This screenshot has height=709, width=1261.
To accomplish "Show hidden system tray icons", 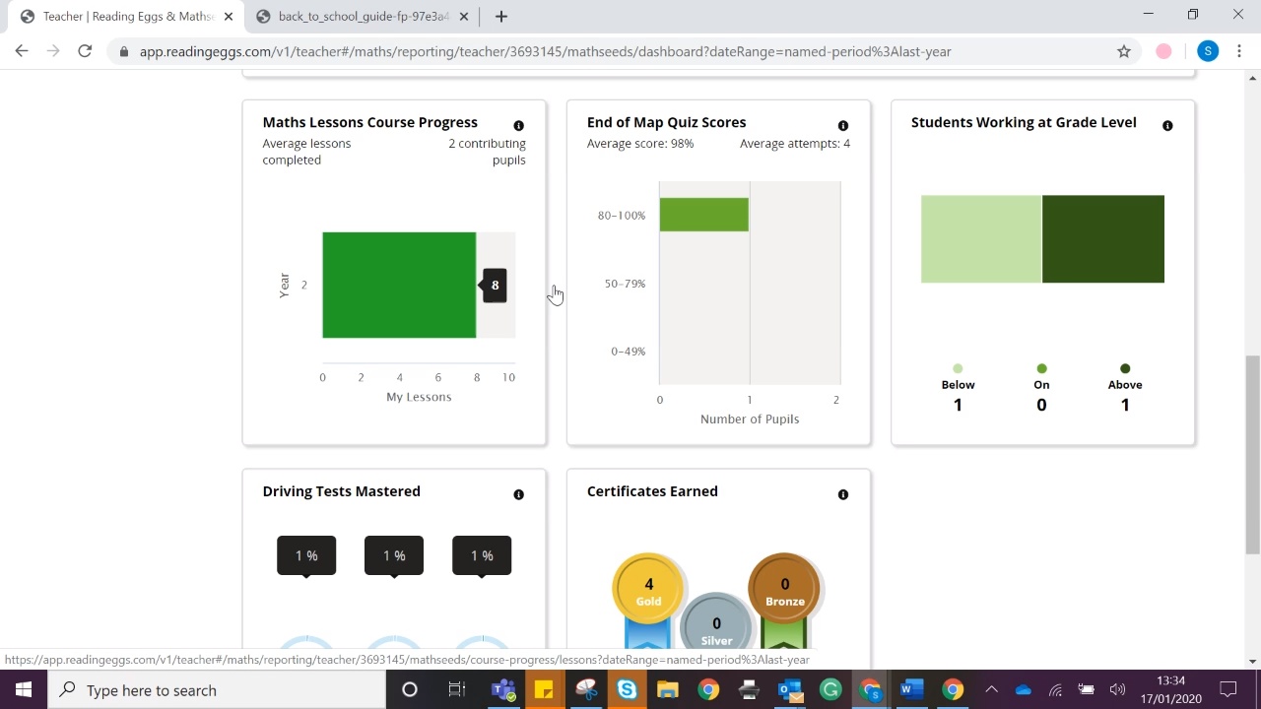I will [992, 690].
